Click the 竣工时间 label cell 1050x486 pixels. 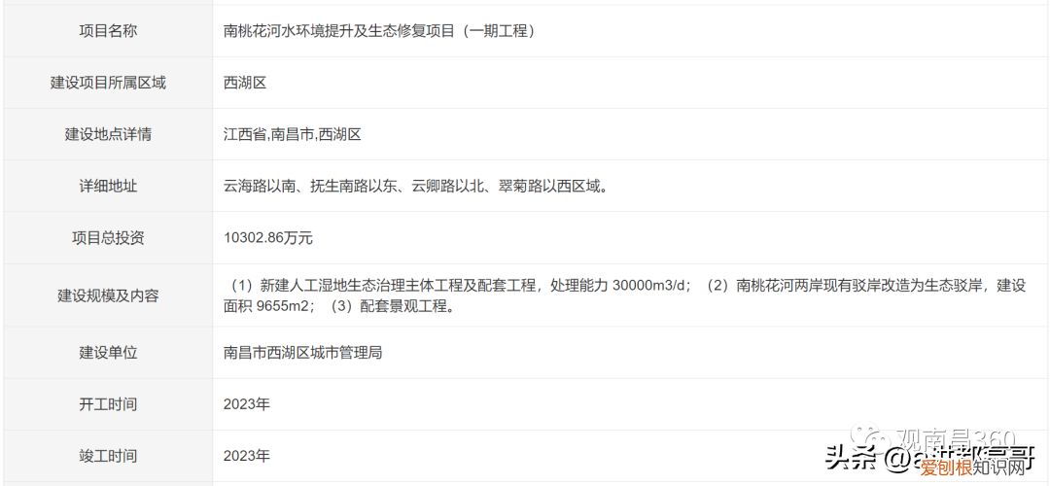pos(108,455)
